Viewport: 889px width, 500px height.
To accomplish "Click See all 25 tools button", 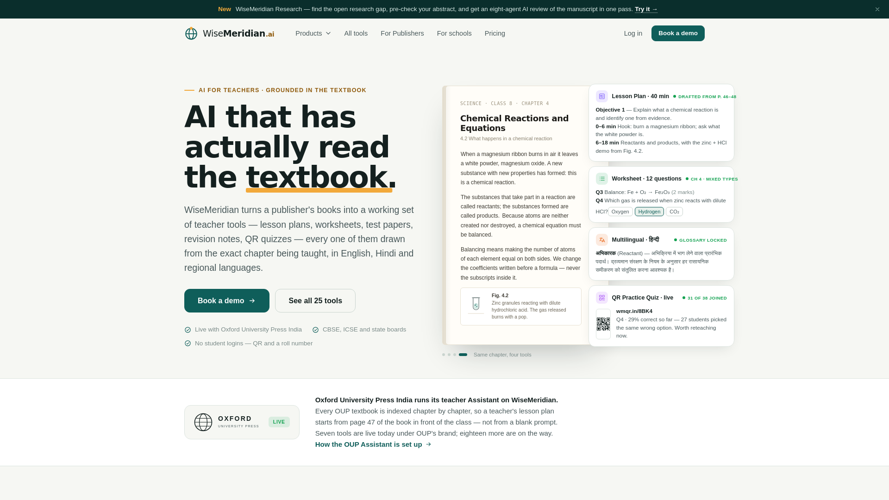I will point(315,301).
